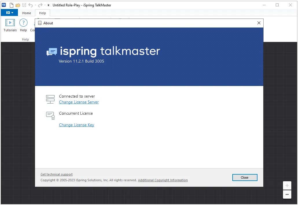Click the Redo arrow icon

pyautogui.click(x=40, y=5)
